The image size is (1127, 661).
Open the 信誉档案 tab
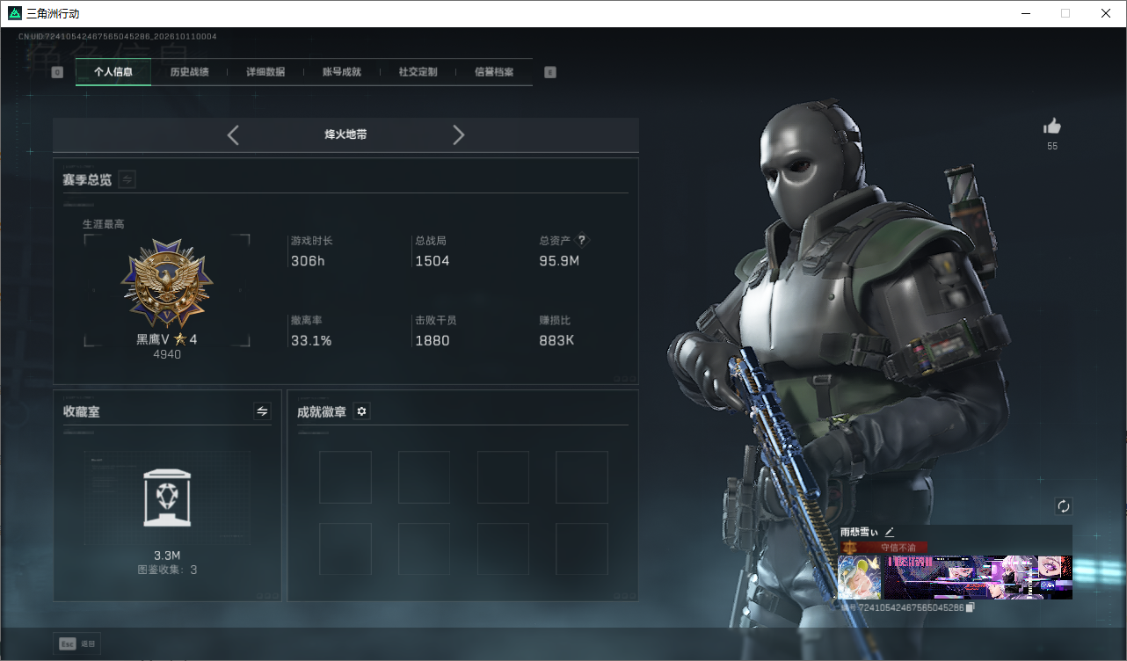pos(494,72)
